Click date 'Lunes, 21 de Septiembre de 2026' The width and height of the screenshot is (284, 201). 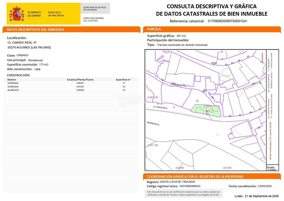(256, 196)
